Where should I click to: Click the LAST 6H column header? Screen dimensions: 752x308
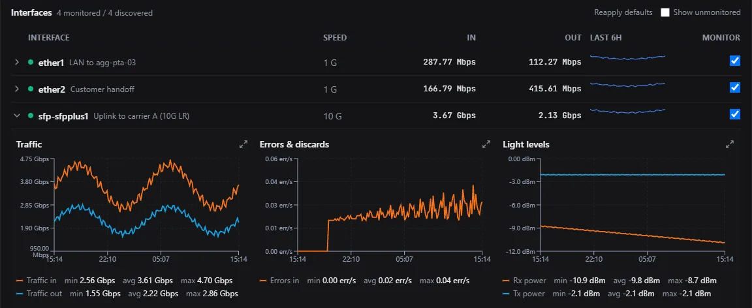[606, 37]
